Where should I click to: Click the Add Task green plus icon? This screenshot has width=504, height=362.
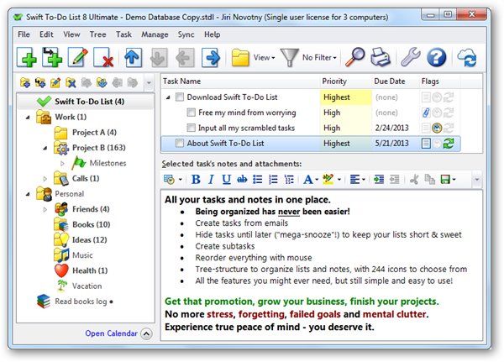pos(27,58)
